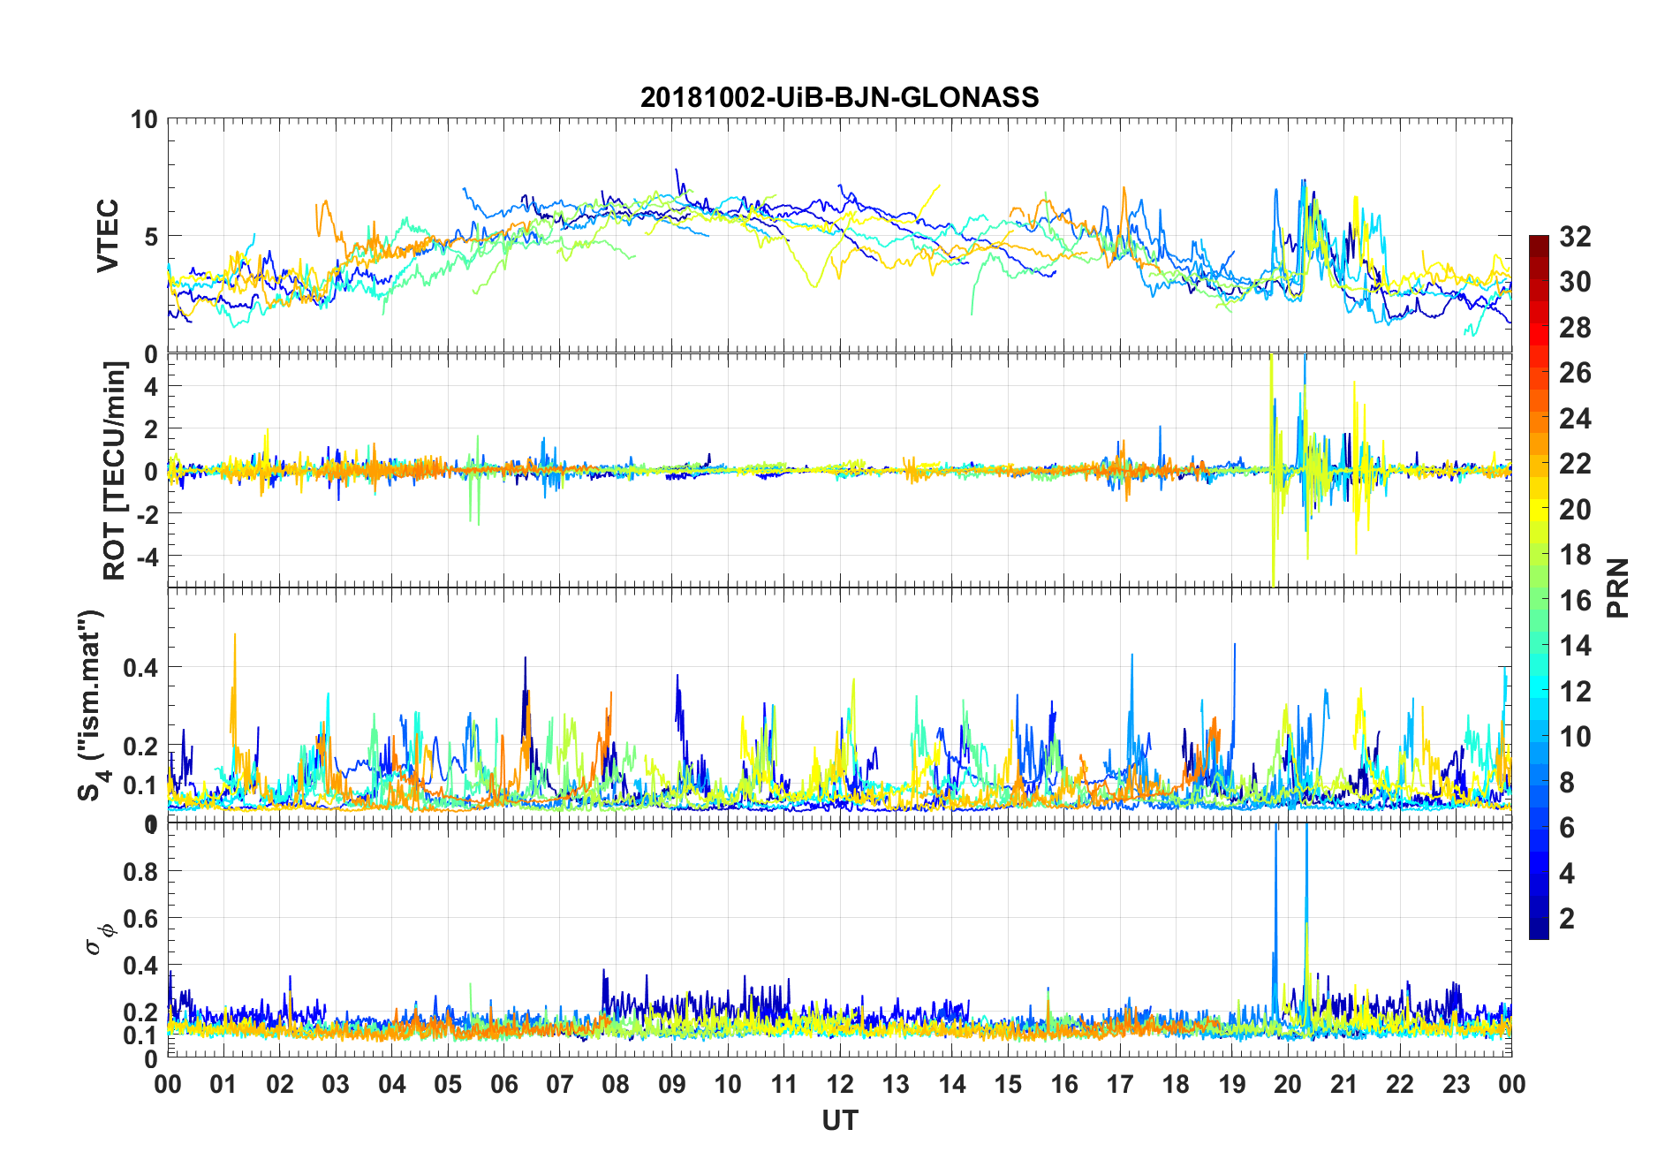Image resolution: width=1680 pixels, height=1175 pixels.
Task: Select the S4 ("ism.mat") y-axis label
Action: (x=92, y=705)
